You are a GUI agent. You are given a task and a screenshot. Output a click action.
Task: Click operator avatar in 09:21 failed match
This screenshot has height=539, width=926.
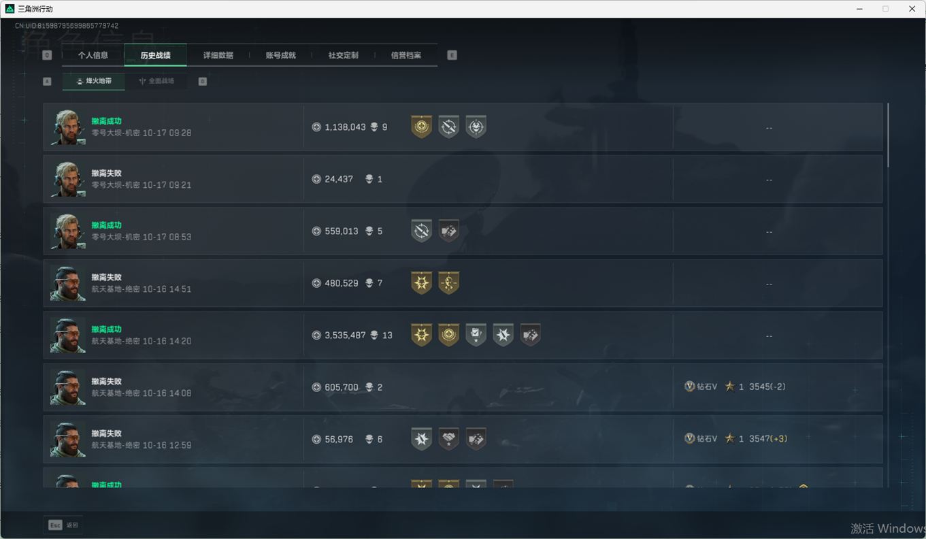(x=68, y=179)
